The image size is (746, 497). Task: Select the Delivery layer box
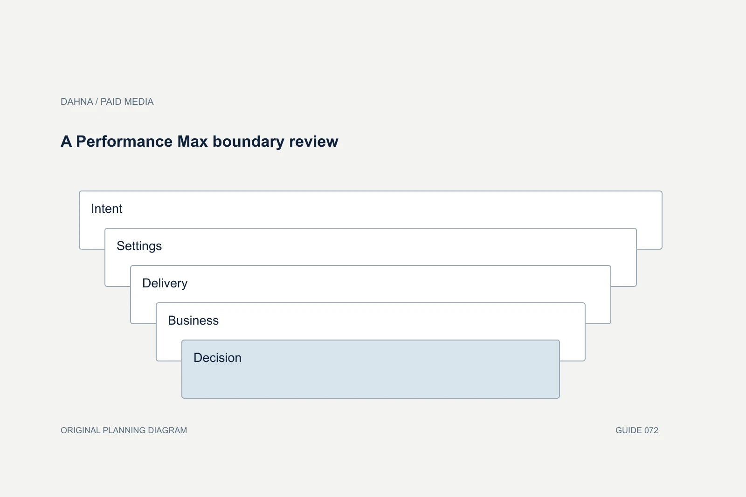pyautogui.click(x=371, y=284)
